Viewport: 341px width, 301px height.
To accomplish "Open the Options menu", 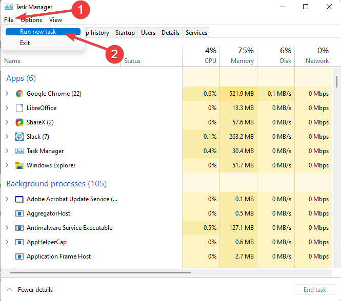I will tap(31, 20).
